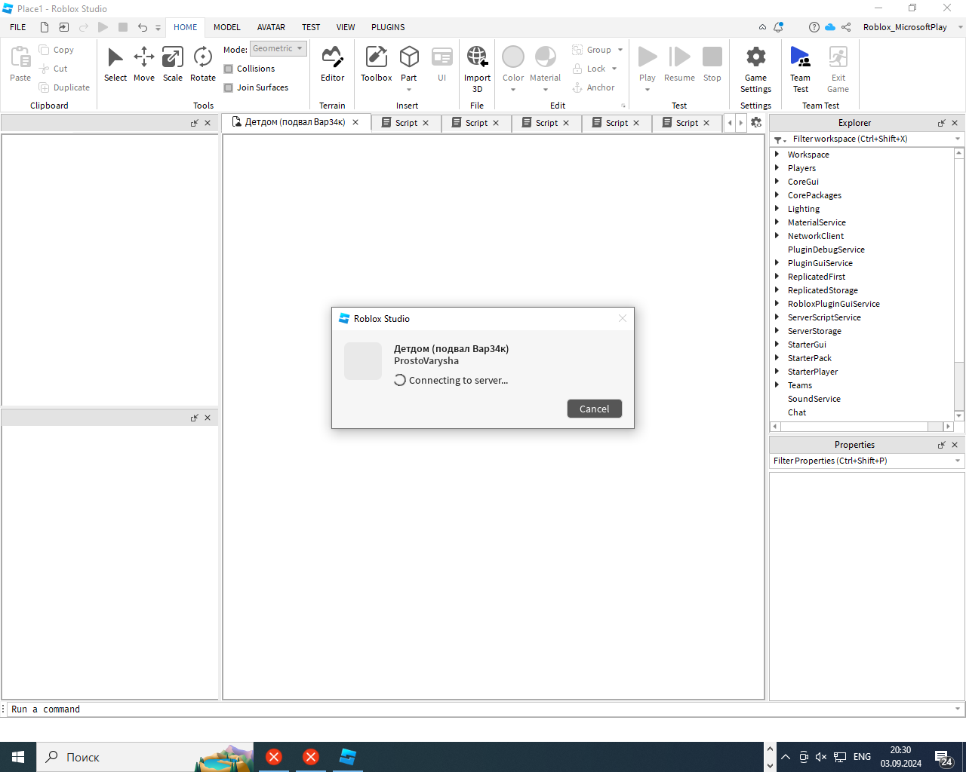The width and height of the screenshot is (966, 772).
Task: Open Roblox Studio taskbar icon
Action: pyautogui.click(x=347, y=757)
